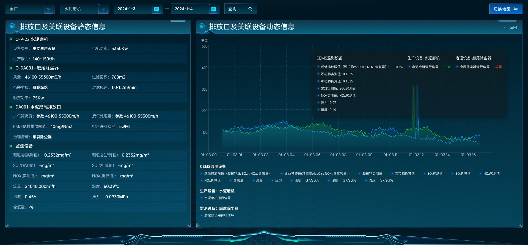Open the end date calendar picker icon

pyautogui.click(x=213, y=9)
